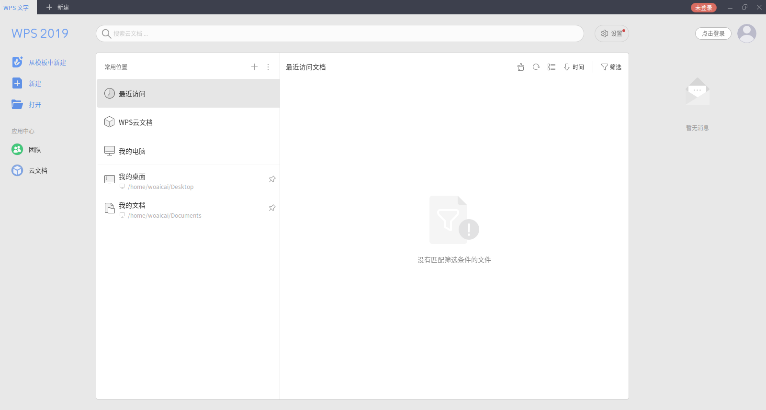The width and height of the screenshot is (766, 410).
Task: Click the red 未登录 badge
Action: click(x=703, y=8)
